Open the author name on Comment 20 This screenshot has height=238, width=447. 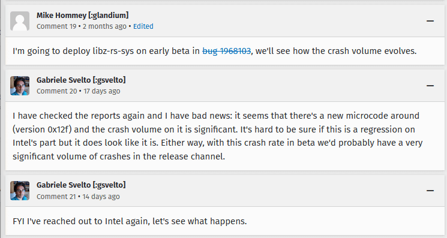81,80
